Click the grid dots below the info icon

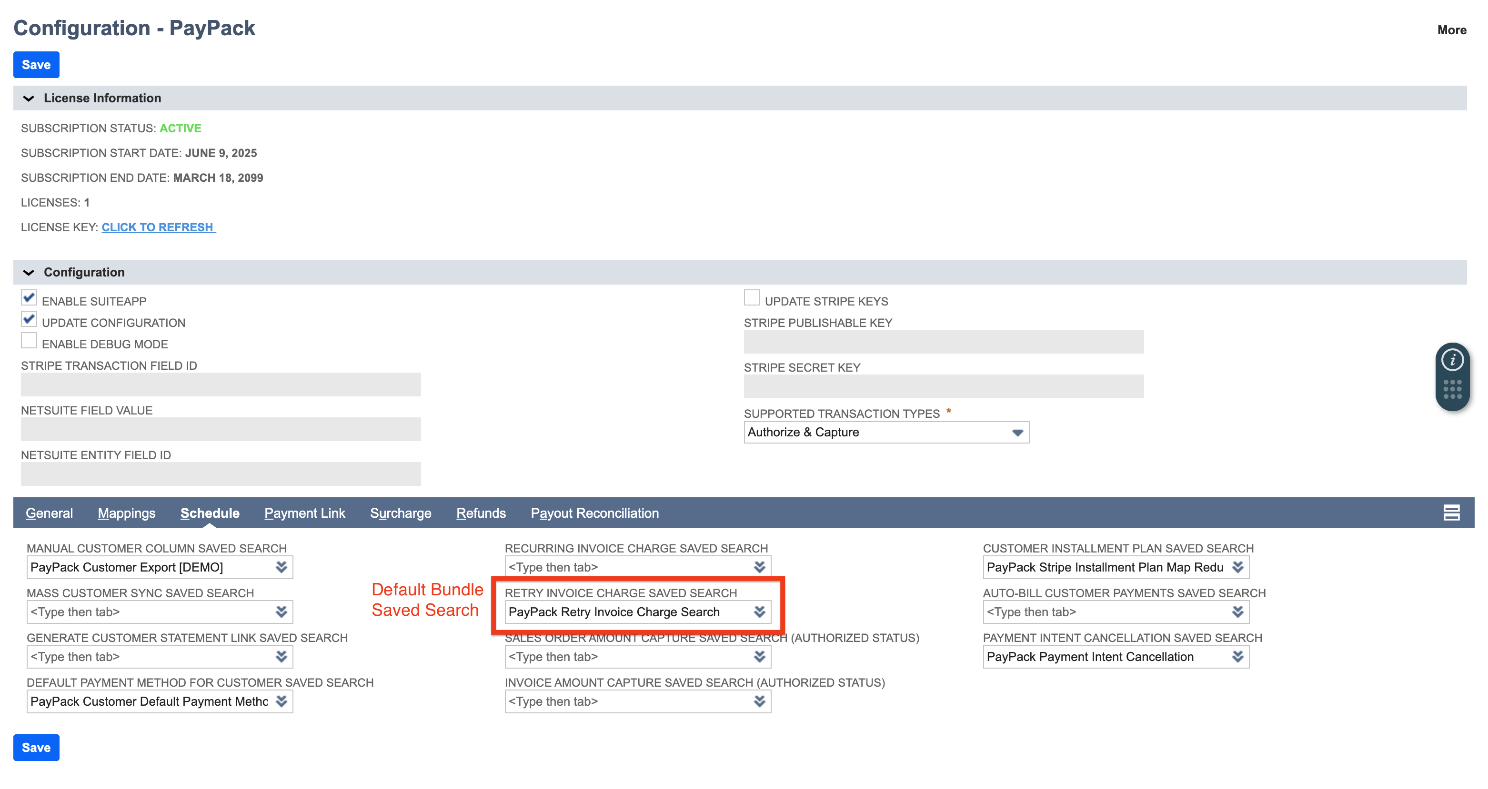pos(1452,389)
